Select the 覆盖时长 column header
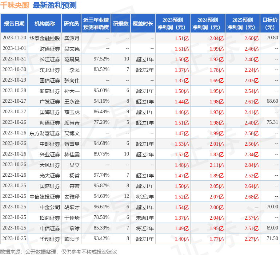This screenshot has height=255, width=280. 143,23
